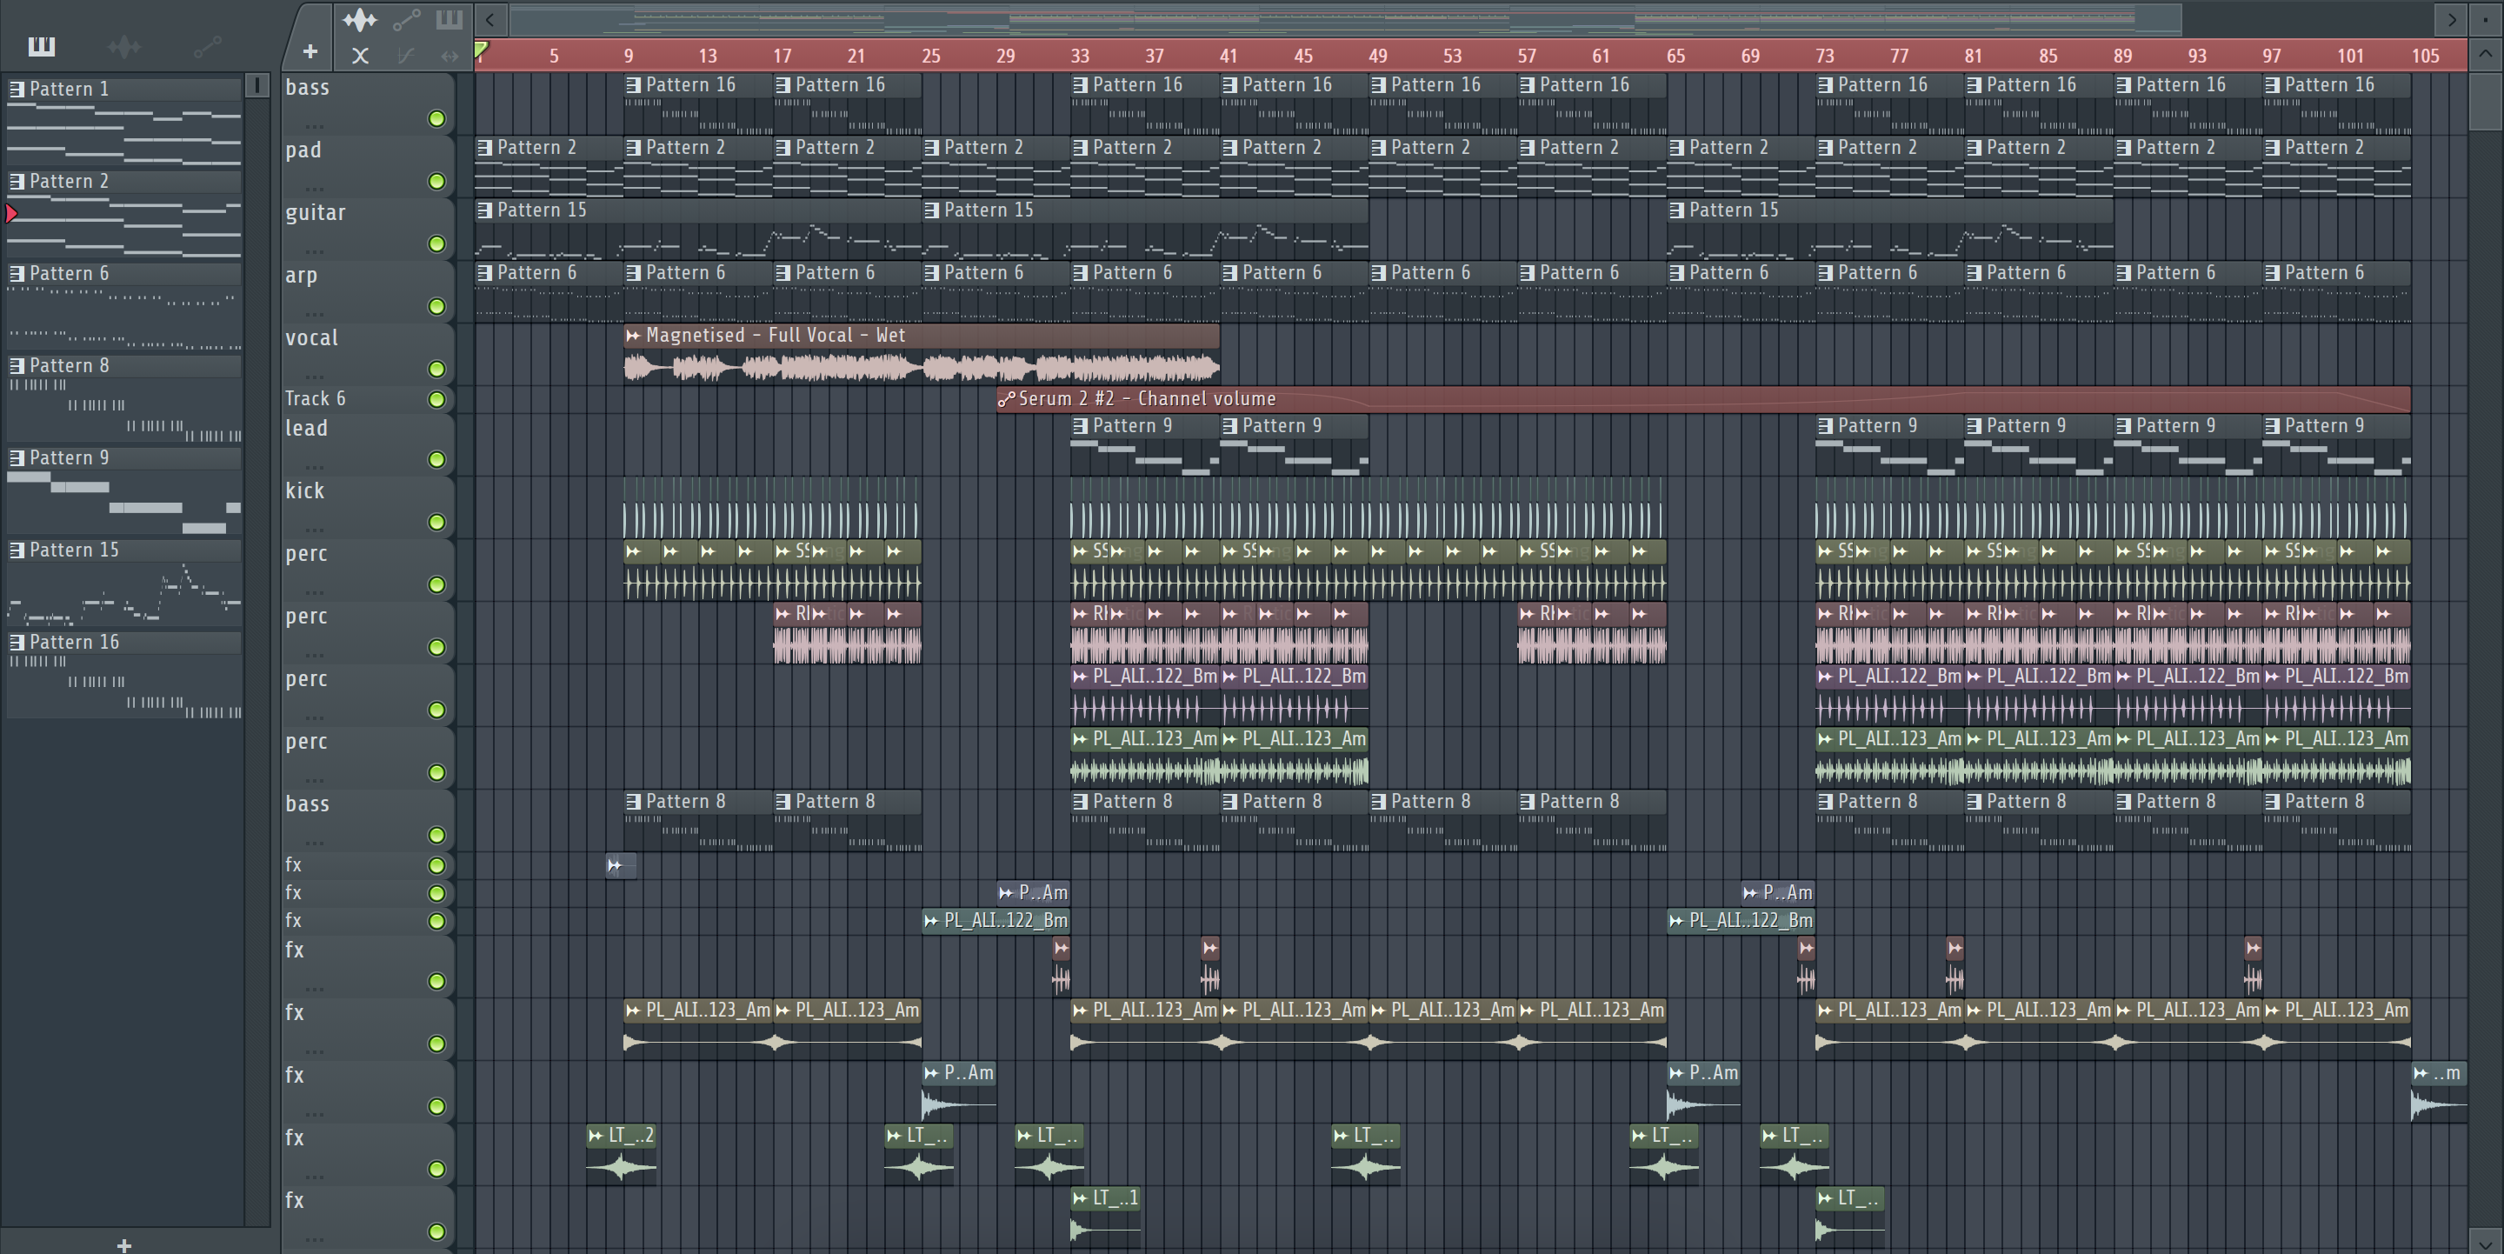
Task: Toggle automation clips display in playlist header
Action: point(407,19)
